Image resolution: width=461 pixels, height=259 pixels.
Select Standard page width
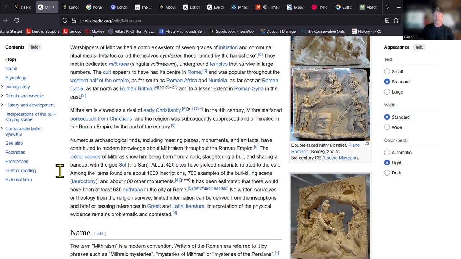[x=387, y=117]
